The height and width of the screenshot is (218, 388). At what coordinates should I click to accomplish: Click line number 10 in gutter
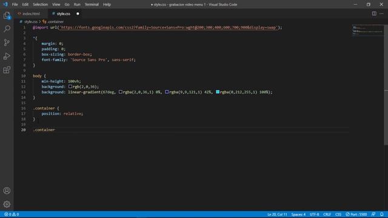click(23, 76)
